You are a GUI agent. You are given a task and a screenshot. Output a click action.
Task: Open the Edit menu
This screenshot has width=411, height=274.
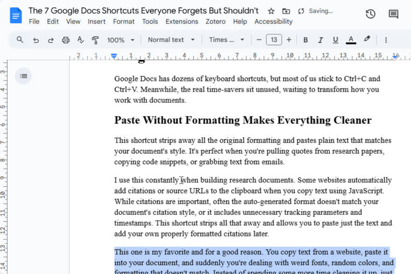53,22
